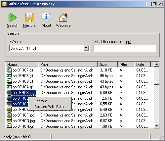
Task: Open the Disk C:\ [NTFS] combo box
Action: coord(49,48)
